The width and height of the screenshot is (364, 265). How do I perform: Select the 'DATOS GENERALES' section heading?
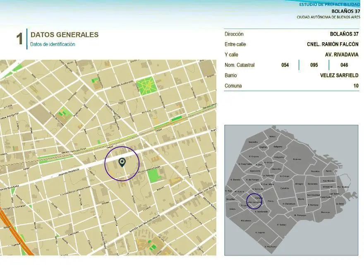pos(65,35)
